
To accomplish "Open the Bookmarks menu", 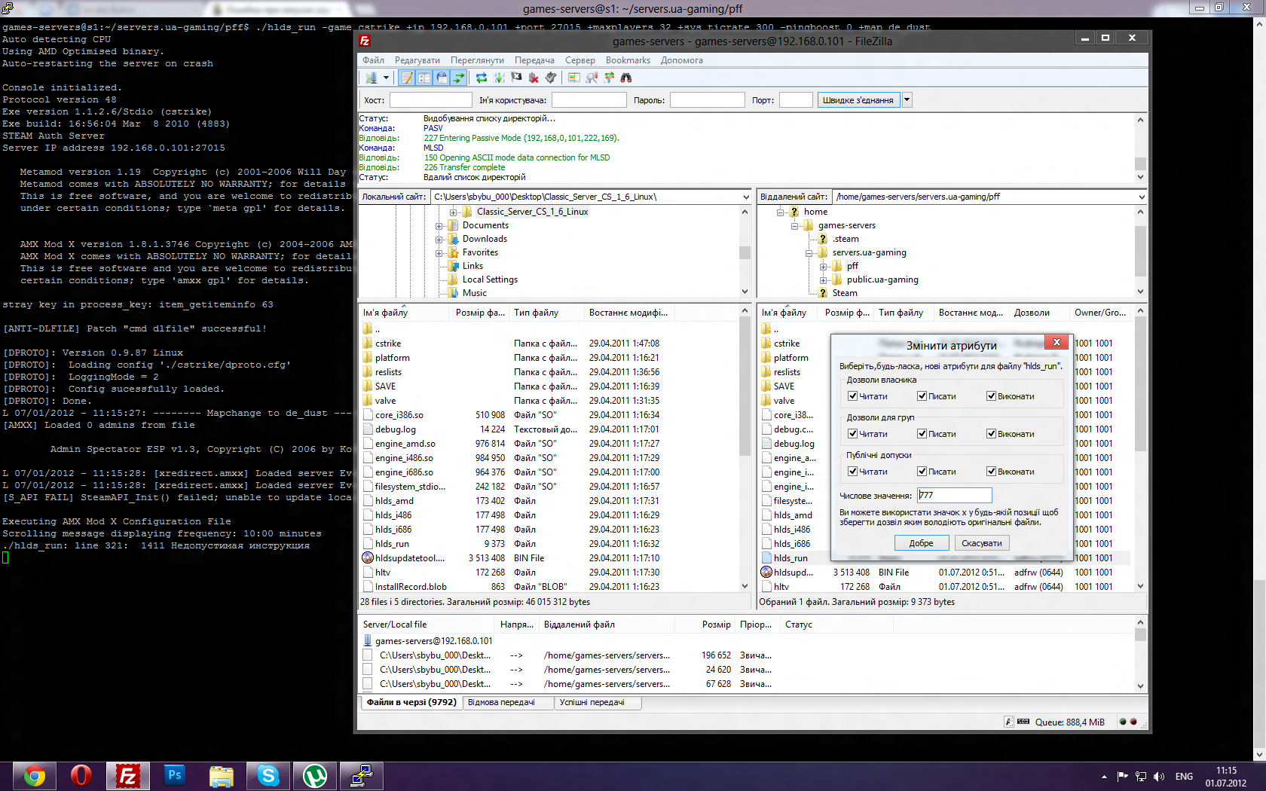I will pyautogui.click(x=628, y=60).
